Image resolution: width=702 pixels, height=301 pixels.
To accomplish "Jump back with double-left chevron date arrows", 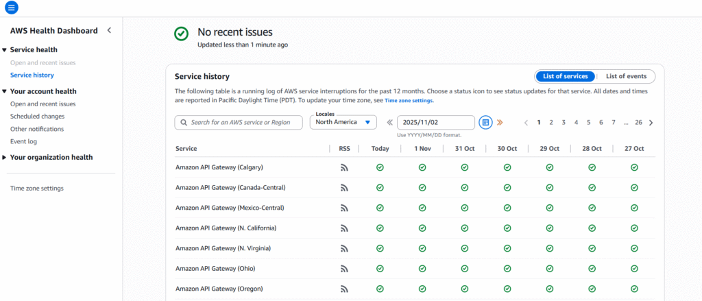I will [389, 123].
